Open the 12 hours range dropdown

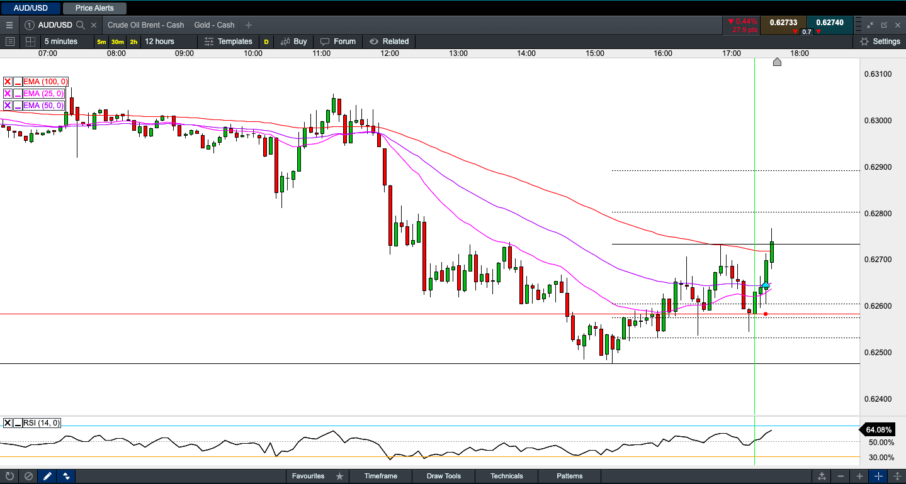tap(159, 41)
